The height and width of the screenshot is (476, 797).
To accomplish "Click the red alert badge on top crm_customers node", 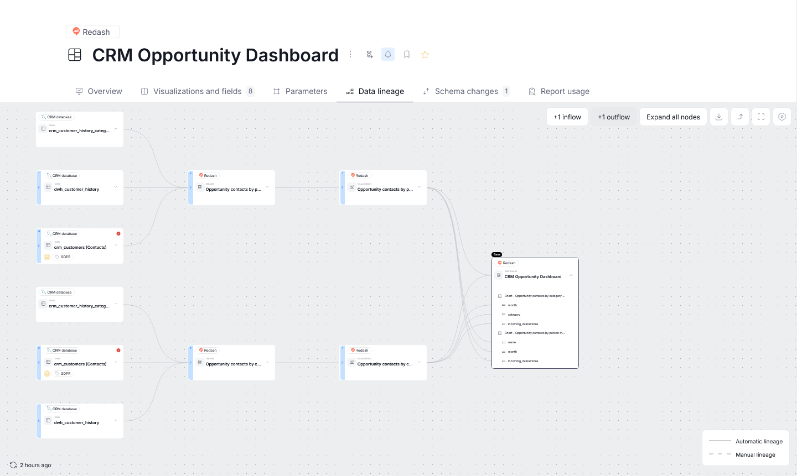I will click(x=118, y=233).
